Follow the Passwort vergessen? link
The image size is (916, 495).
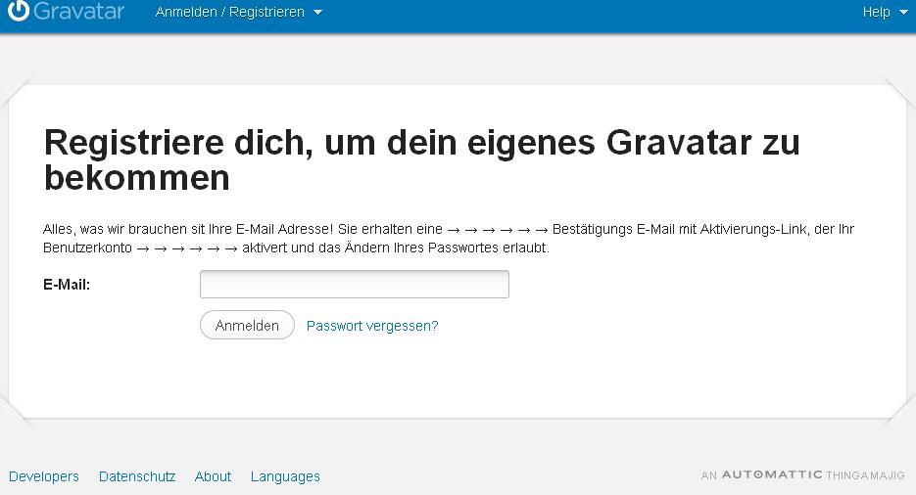pos(372,326)
